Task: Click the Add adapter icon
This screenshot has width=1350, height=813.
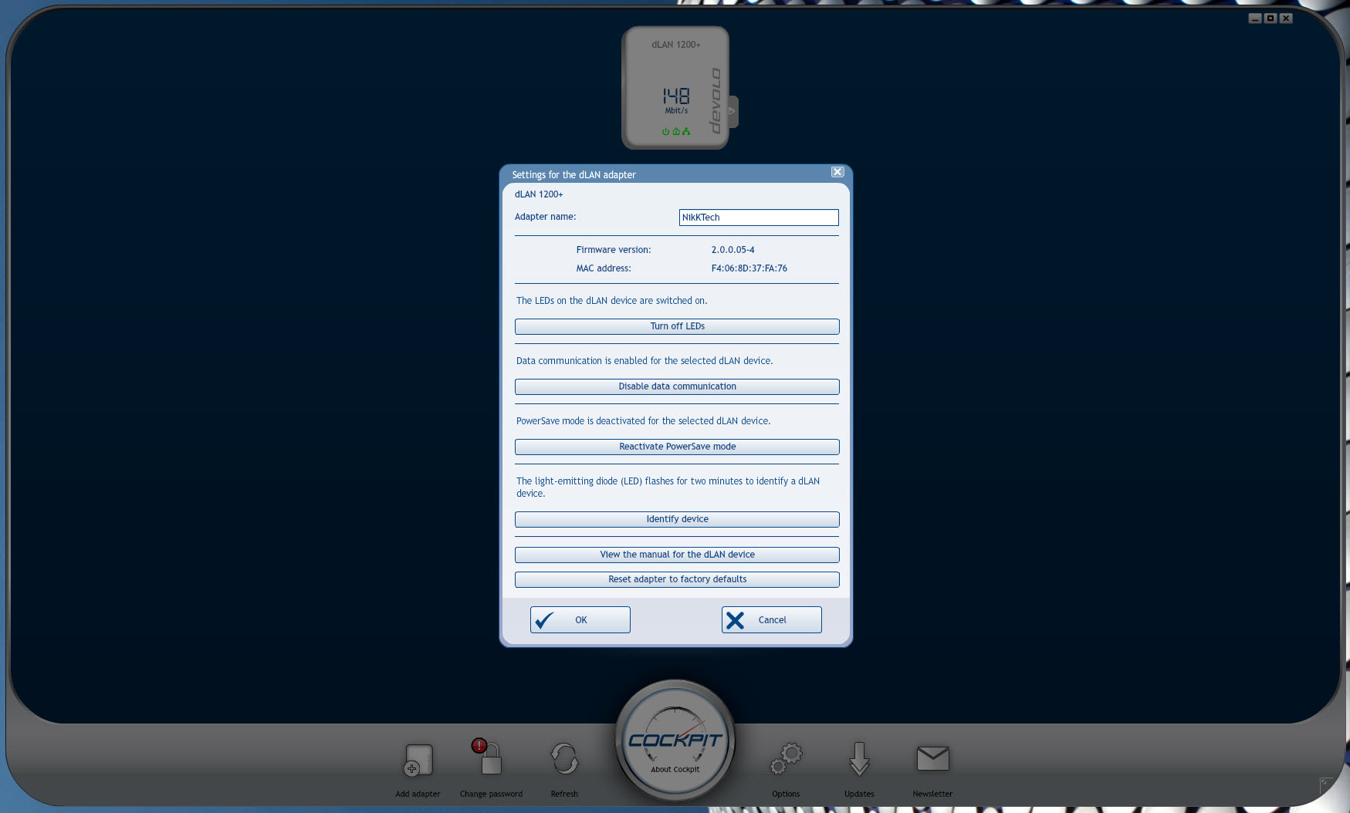Action: [x=418, y=760]
